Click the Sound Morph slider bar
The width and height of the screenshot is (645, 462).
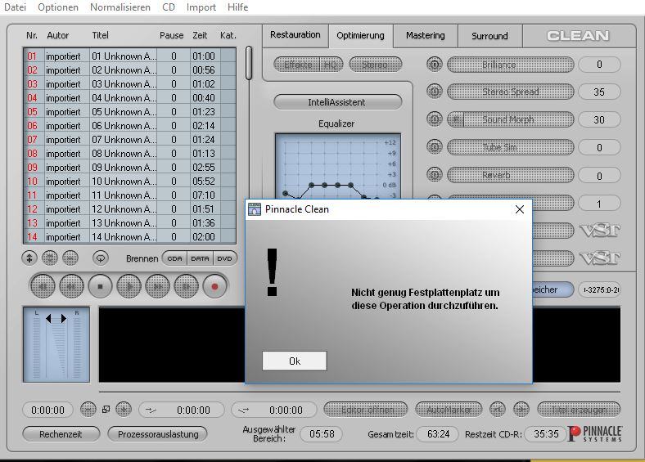(x=510, y=119)
